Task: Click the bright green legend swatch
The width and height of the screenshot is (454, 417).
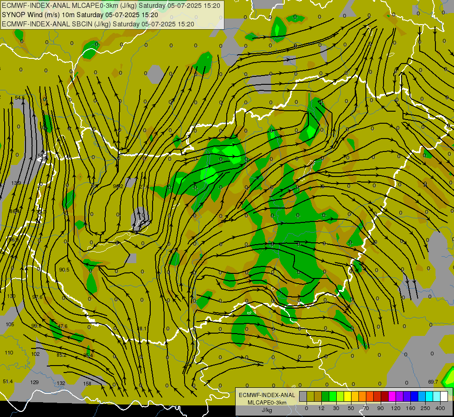Action: point(333,396)
